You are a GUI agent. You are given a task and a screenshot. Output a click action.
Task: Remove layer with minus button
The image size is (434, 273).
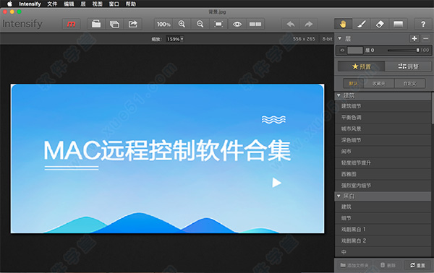(426, 39)
